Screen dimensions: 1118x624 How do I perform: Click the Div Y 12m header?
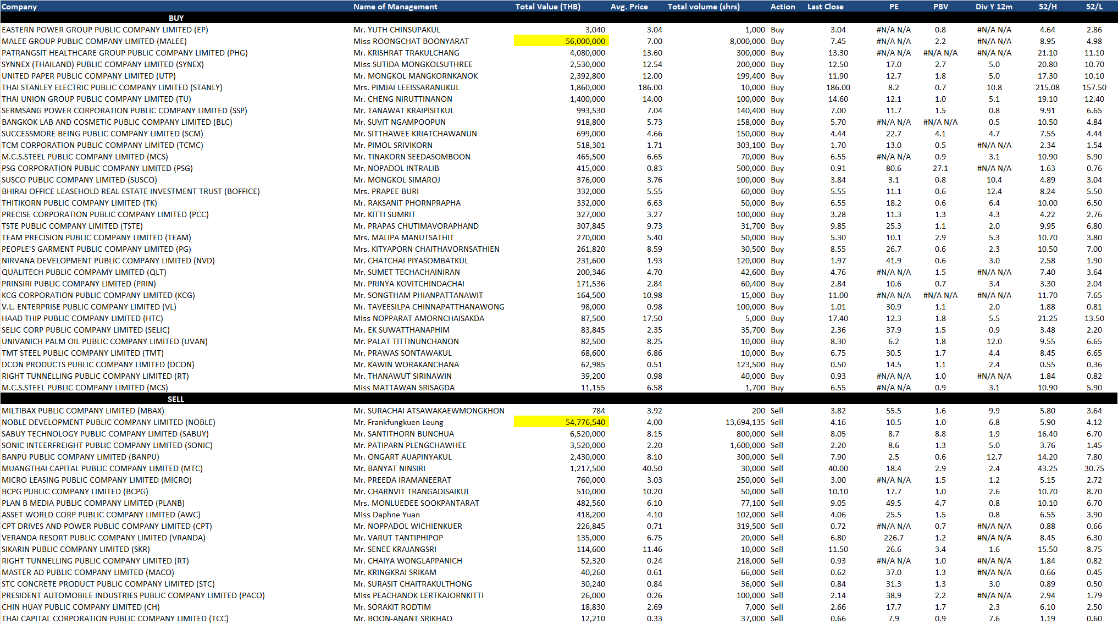tap(994, 7)
